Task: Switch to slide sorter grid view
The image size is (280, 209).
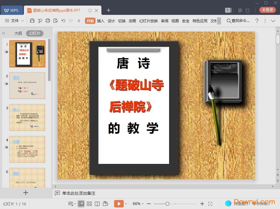Action: [x=89, y=204]
